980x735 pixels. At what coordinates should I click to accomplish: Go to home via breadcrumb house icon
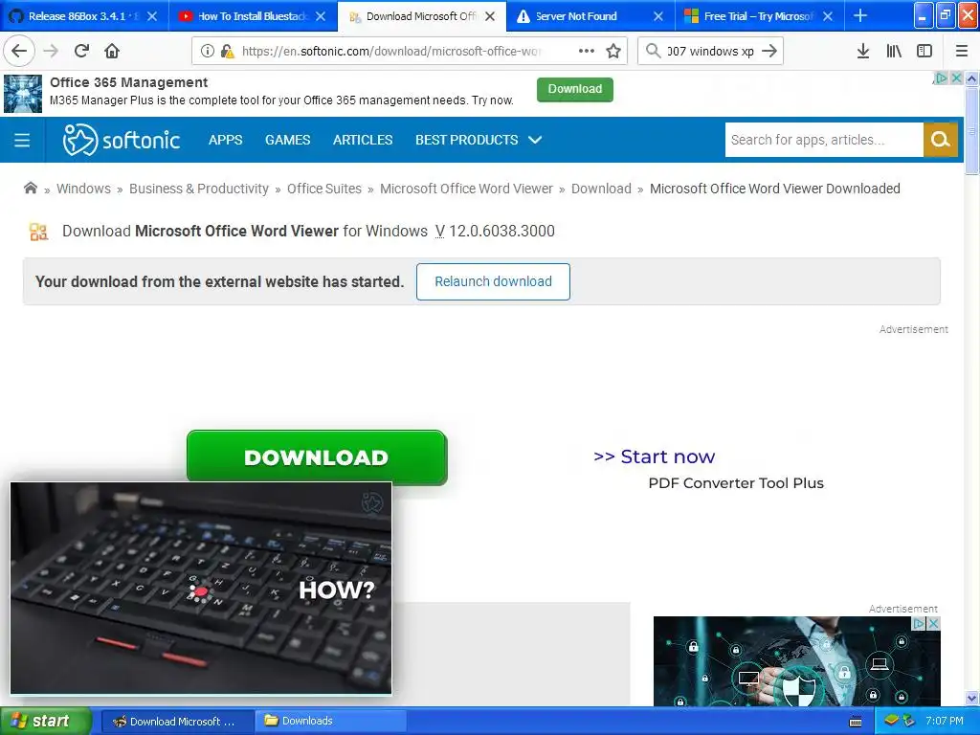30,189
